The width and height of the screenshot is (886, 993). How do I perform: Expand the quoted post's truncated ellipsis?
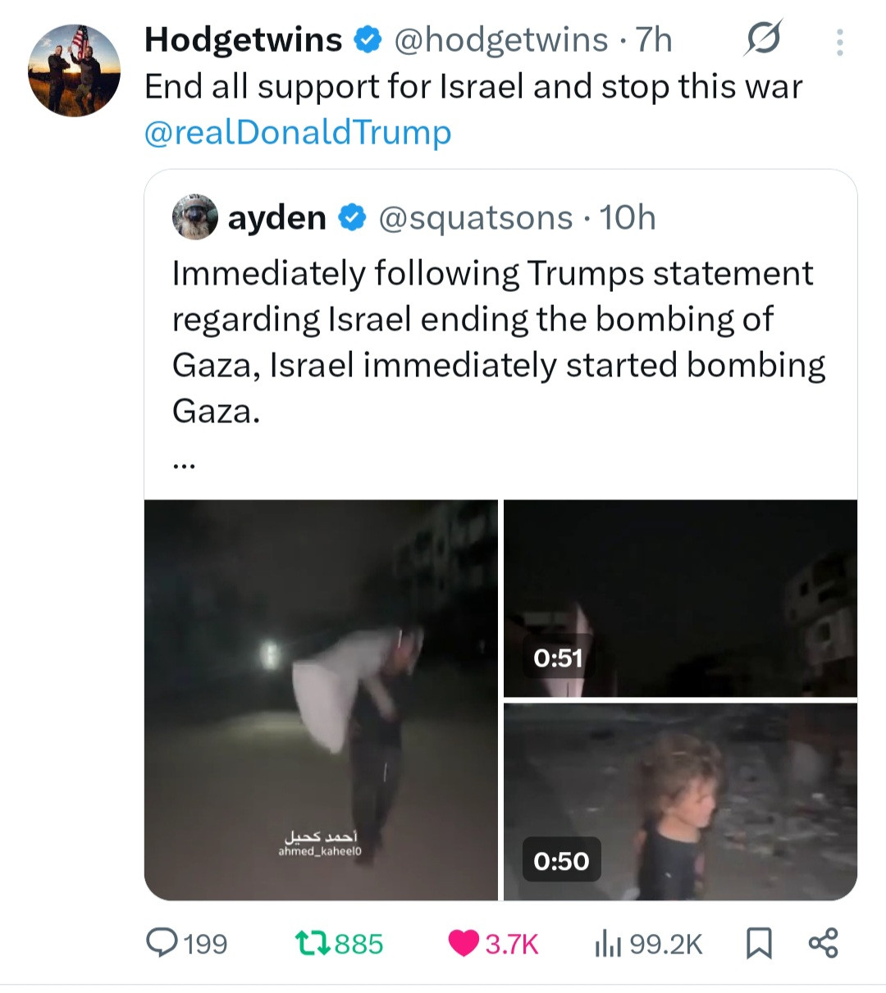coord(184,464)
